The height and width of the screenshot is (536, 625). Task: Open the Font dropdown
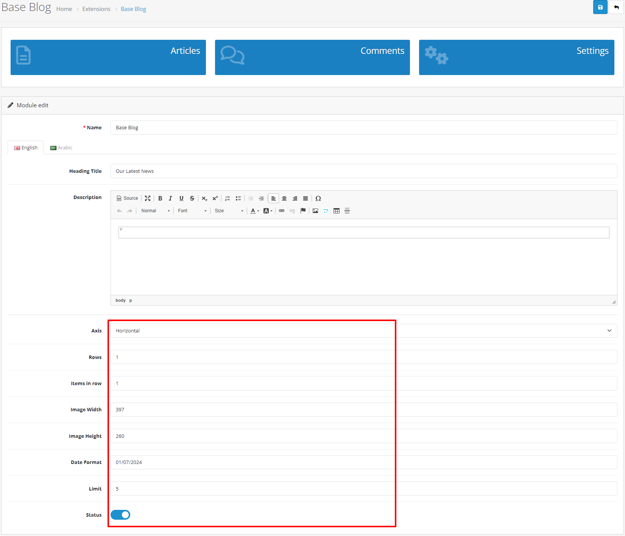192,211
